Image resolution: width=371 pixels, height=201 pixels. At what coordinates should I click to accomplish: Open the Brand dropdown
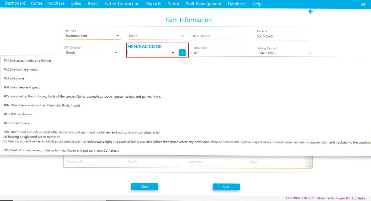click(x=183, y=36)
